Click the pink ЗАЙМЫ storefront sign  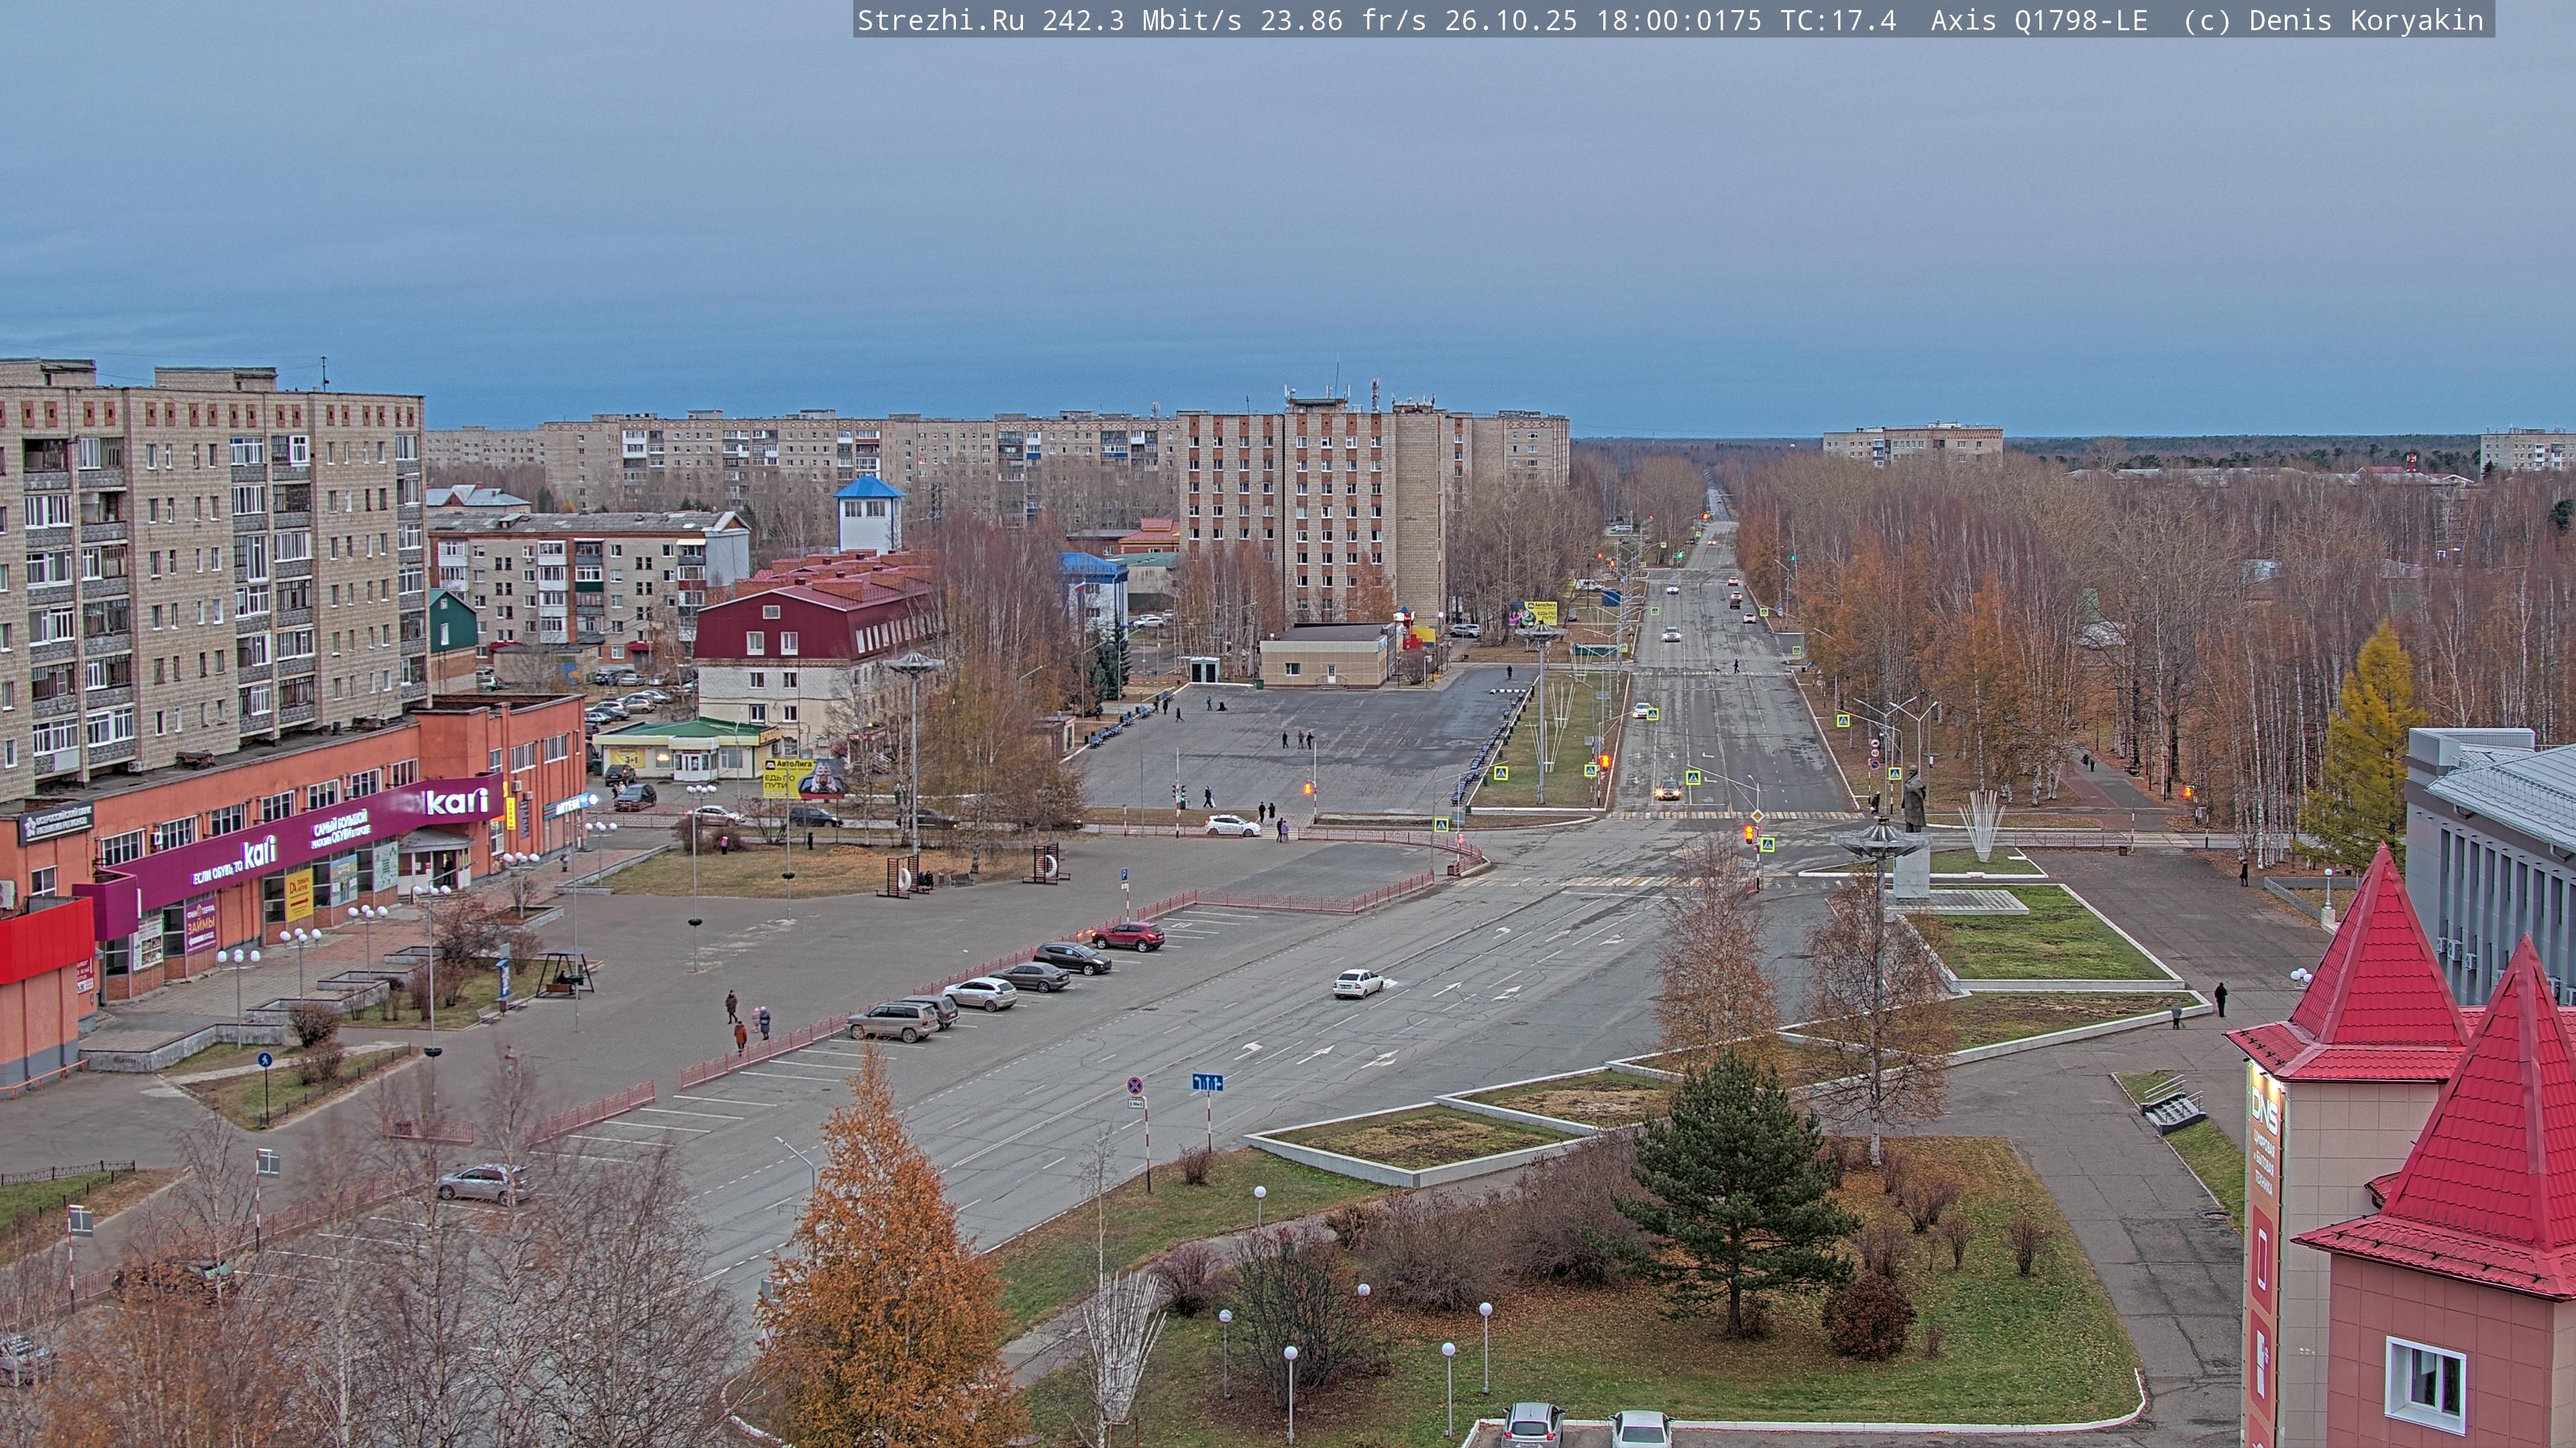(200, 926)
